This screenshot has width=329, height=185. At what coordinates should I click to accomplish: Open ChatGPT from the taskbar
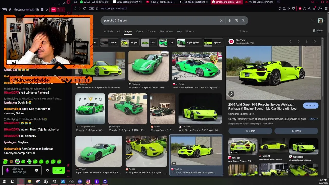[x=46, y=182]
